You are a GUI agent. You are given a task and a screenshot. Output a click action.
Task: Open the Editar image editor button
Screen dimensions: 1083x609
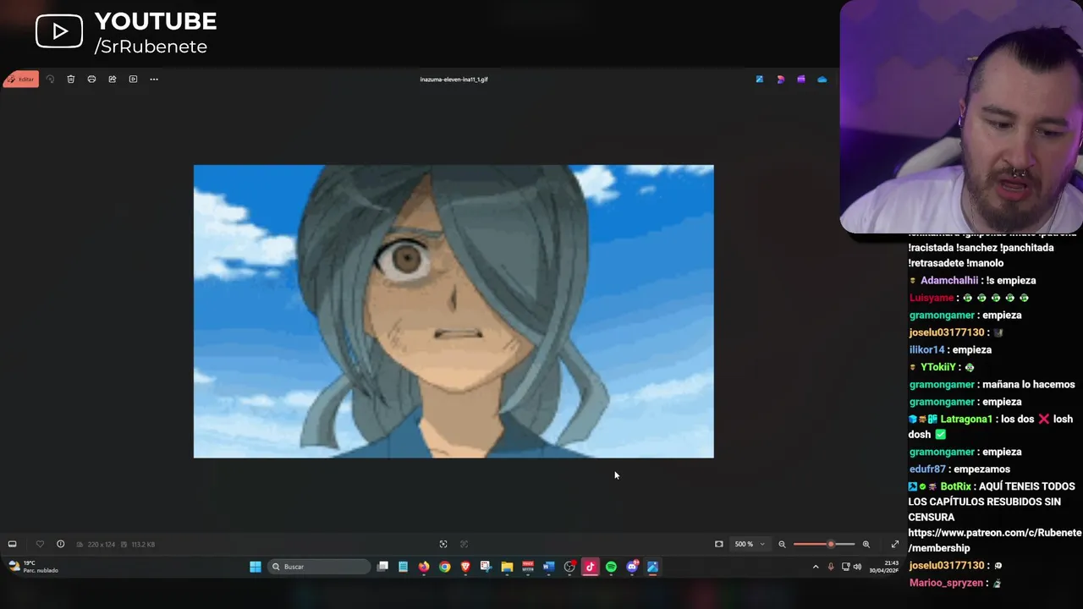pos(21,80)
